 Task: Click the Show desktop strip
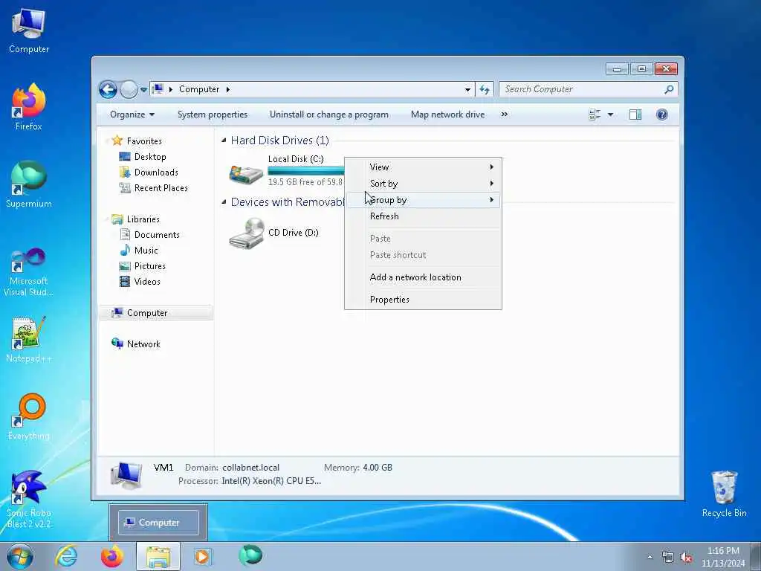coord(756,556)
